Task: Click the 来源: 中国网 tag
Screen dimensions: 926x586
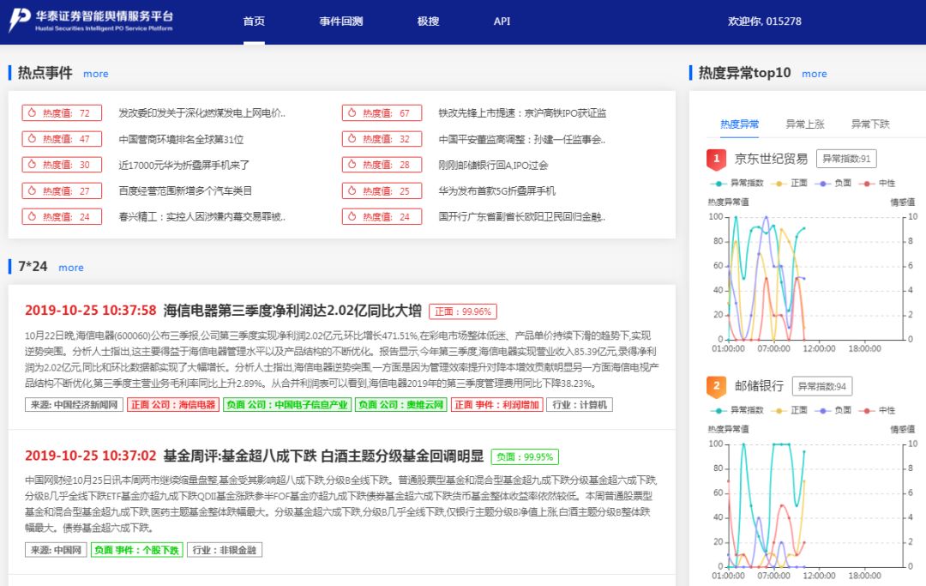Action: coord(56,550)
